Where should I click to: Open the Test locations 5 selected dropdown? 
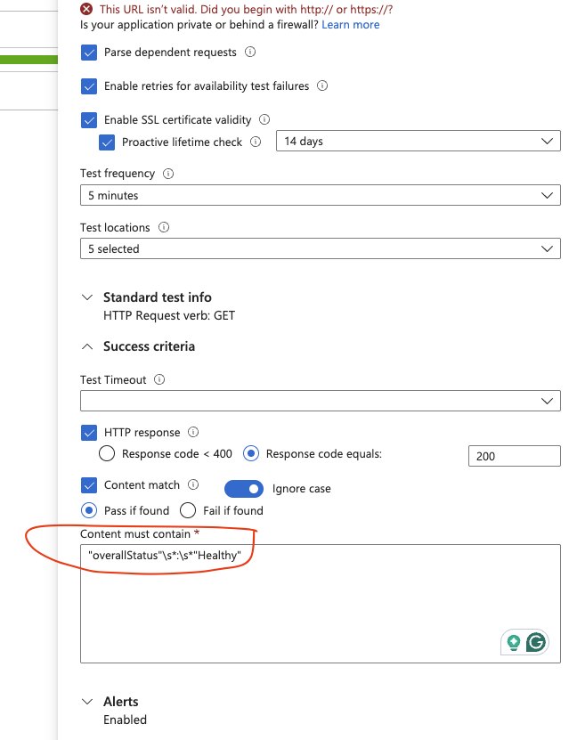coord(321,248)
